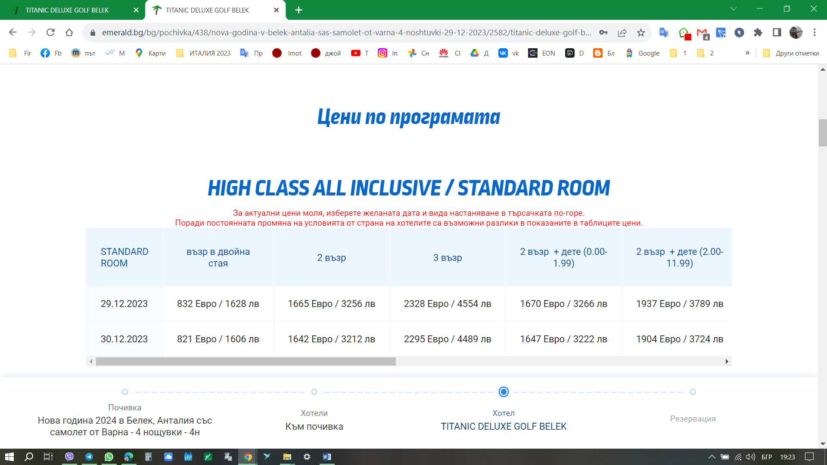Open the YouTube T bookmark
The width and height of the screenshot is (827, 465).
pos(360,53)
